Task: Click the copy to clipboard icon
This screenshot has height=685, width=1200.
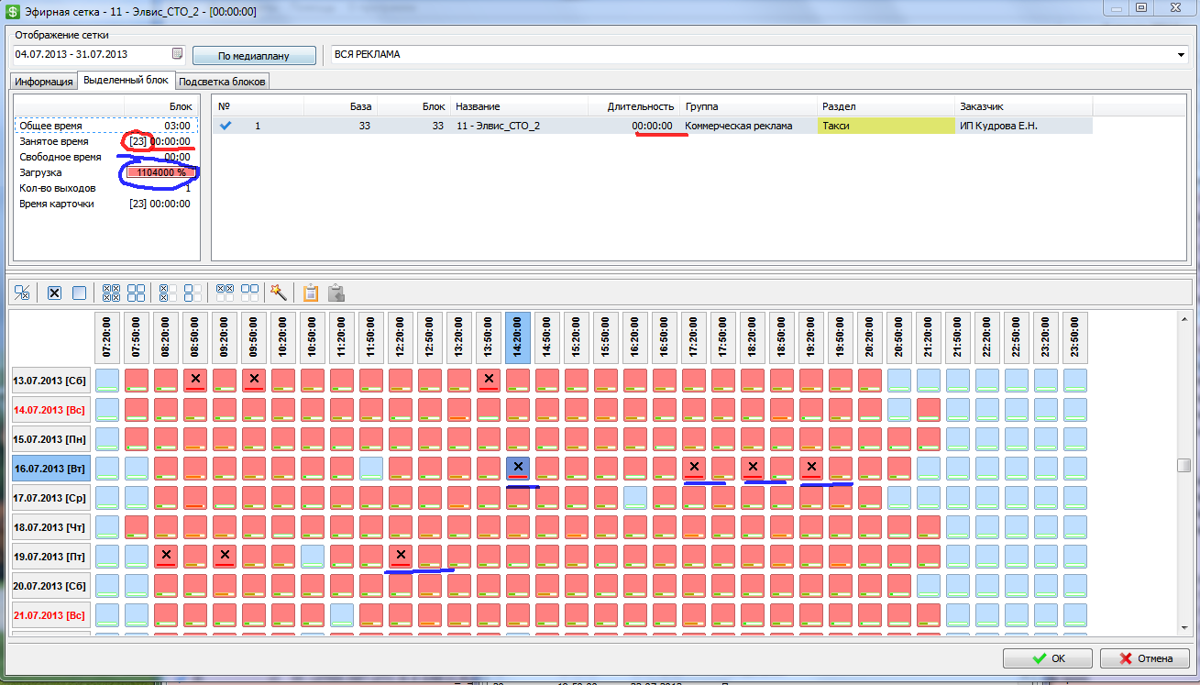Action: [311, 293]
